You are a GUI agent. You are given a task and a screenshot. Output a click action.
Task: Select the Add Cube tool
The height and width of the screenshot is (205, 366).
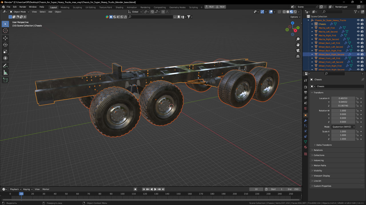coord(5,80)
